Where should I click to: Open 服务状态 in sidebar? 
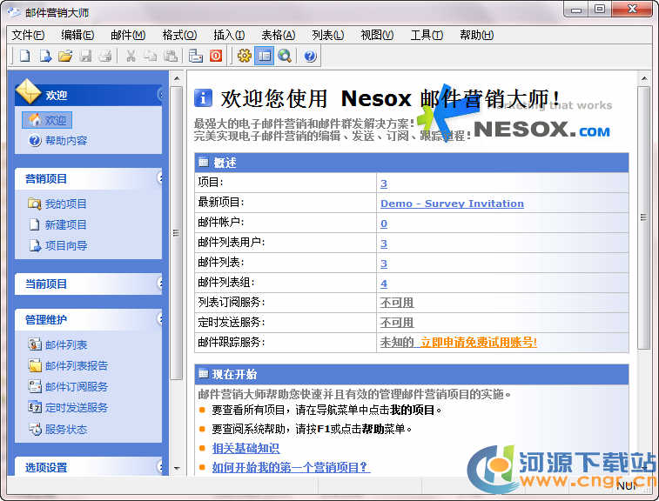[57, 429]
